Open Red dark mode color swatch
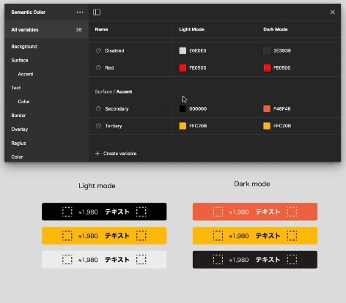Image resolution: width=346 pixels, height=303 pixels. [x=267, y=68]
